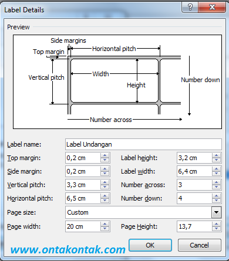Click the 'Label height:' label text

pyautogui.click(x=139, y=158)
